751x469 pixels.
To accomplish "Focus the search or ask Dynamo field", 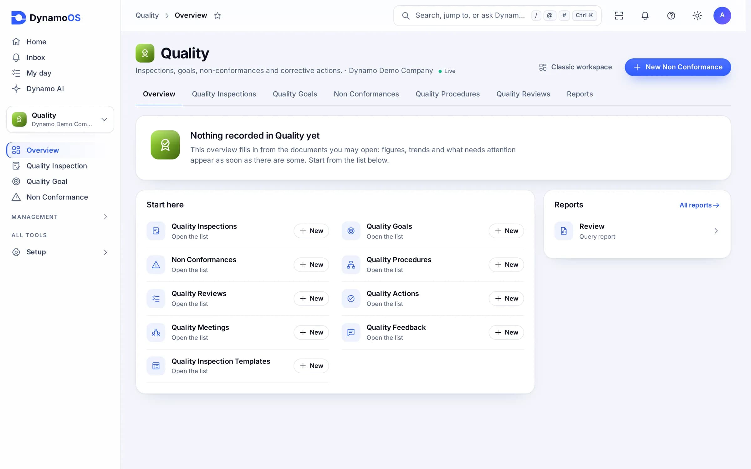I will (497, 15).
